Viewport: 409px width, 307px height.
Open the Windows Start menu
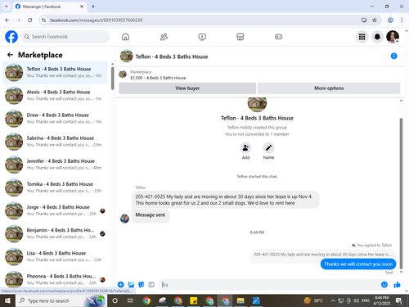[x=7, y=300]
